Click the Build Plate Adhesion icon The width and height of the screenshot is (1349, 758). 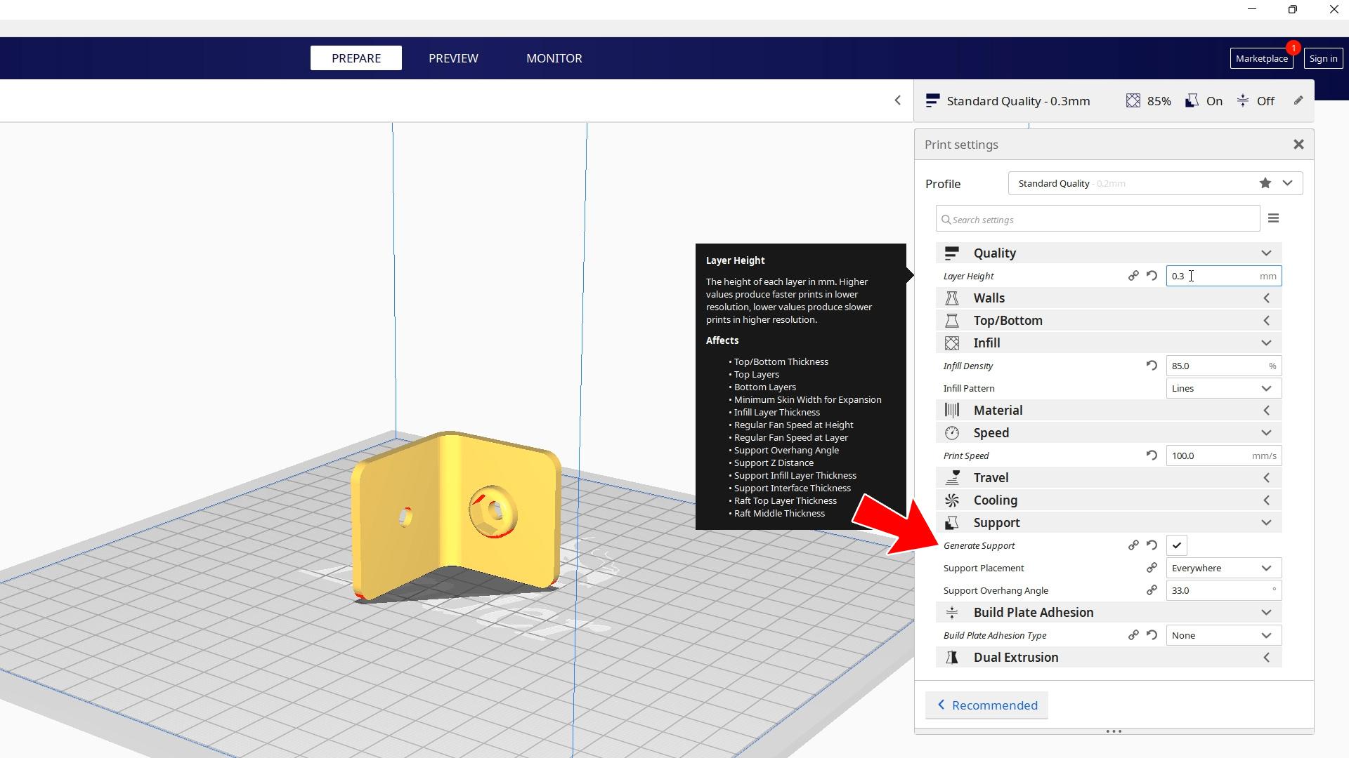pos(953,613)
